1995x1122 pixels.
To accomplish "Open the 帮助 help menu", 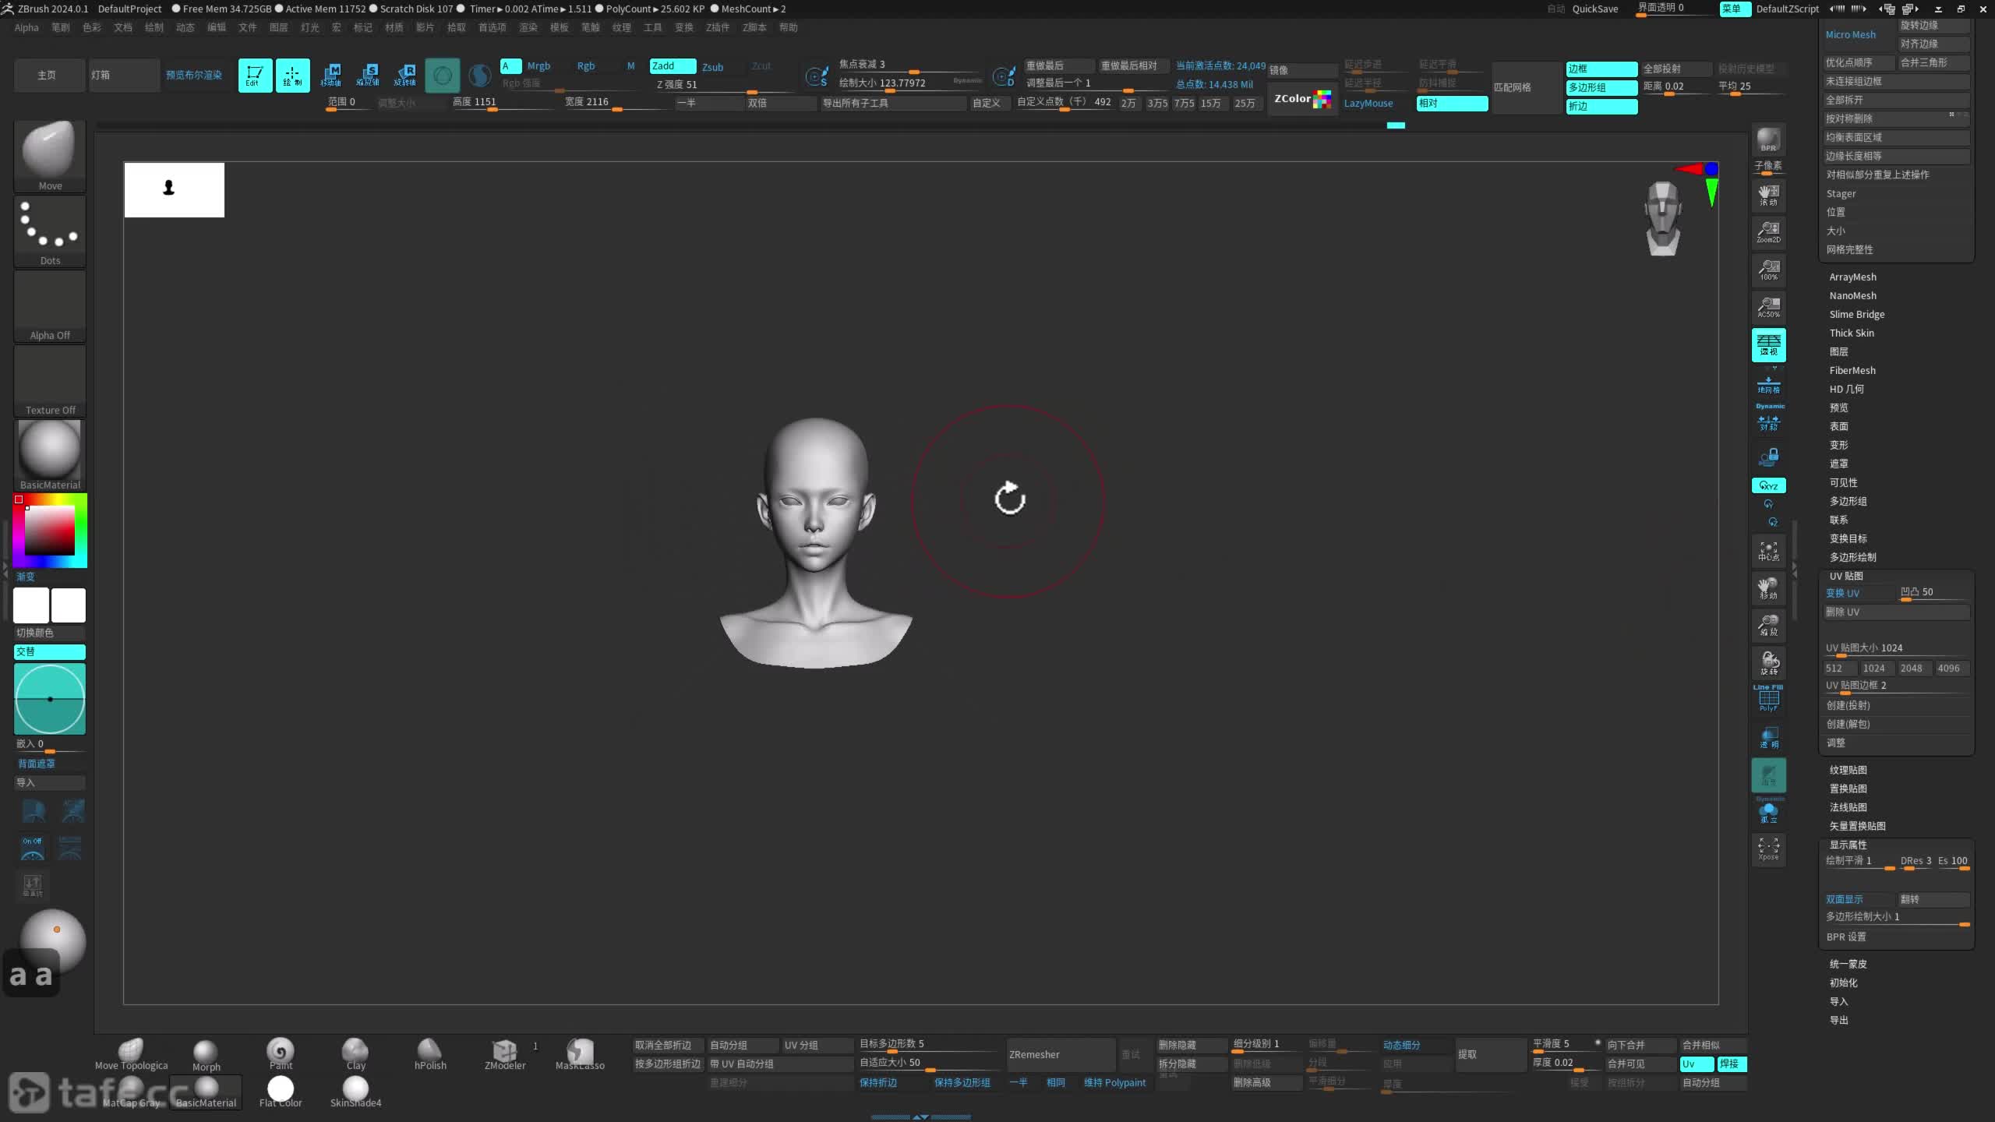I will pos(789,27).
